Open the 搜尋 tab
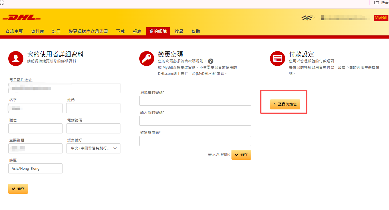Viewport: 389px width, 210px height. (x=179, y=31)
